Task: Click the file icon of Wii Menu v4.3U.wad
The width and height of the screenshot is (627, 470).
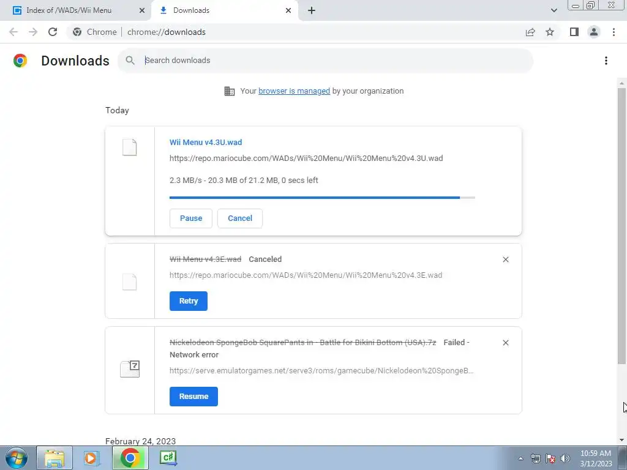Action: (x=130, y=147)
